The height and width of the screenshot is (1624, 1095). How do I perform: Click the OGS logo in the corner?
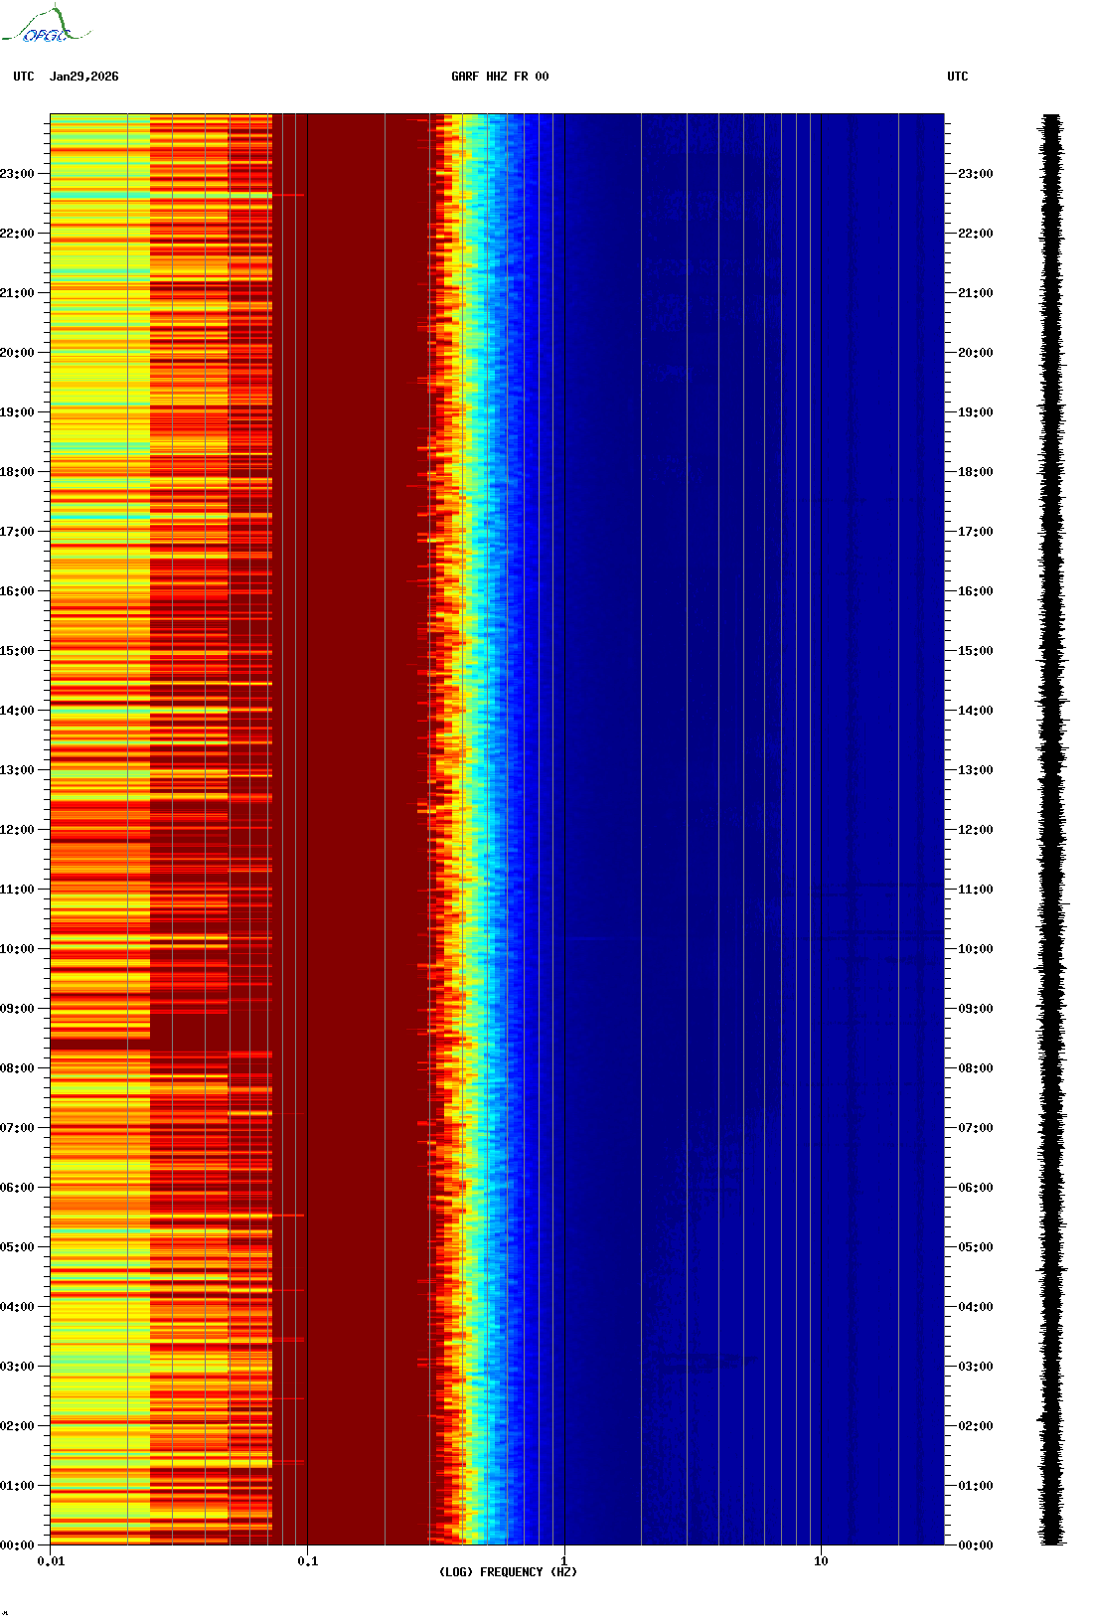(47, 26)
